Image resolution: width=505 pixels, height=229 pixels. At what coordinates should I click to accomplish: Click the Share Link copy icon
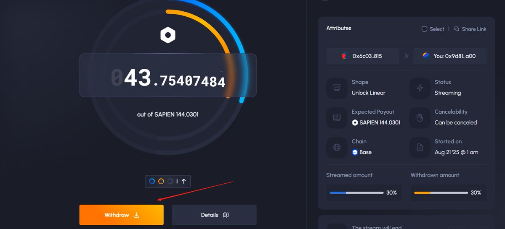[x=457, y=29]
